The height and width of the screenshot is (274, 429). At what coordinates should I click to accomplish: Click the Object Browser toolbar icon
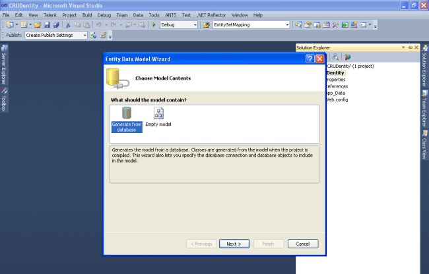coord(317,25)
